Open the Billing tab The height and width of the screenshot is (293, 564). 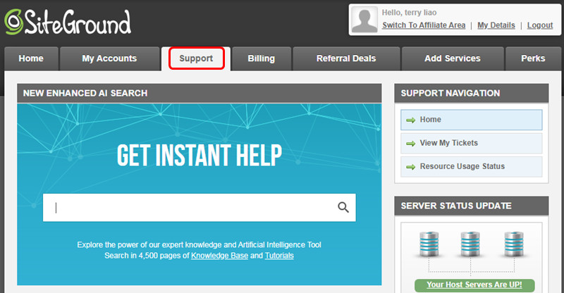261,58
